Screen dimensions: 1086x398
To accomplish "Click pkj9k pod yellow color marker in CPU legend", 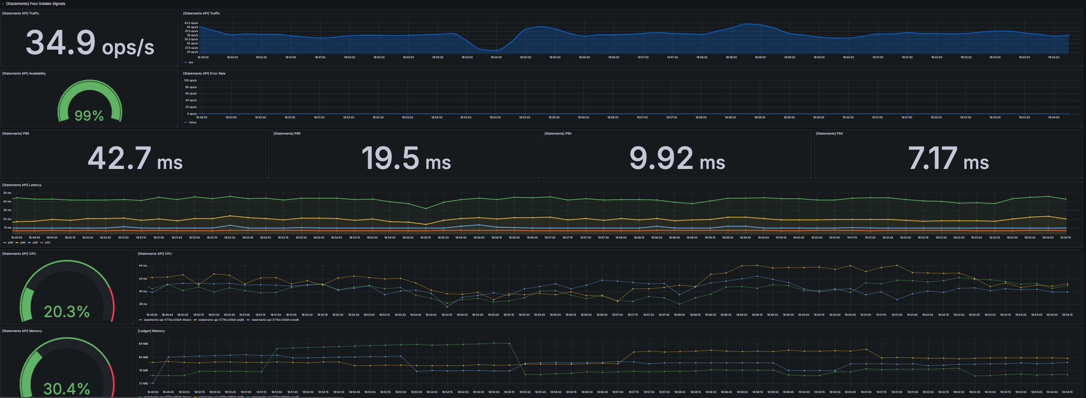I will click(195, 320).
